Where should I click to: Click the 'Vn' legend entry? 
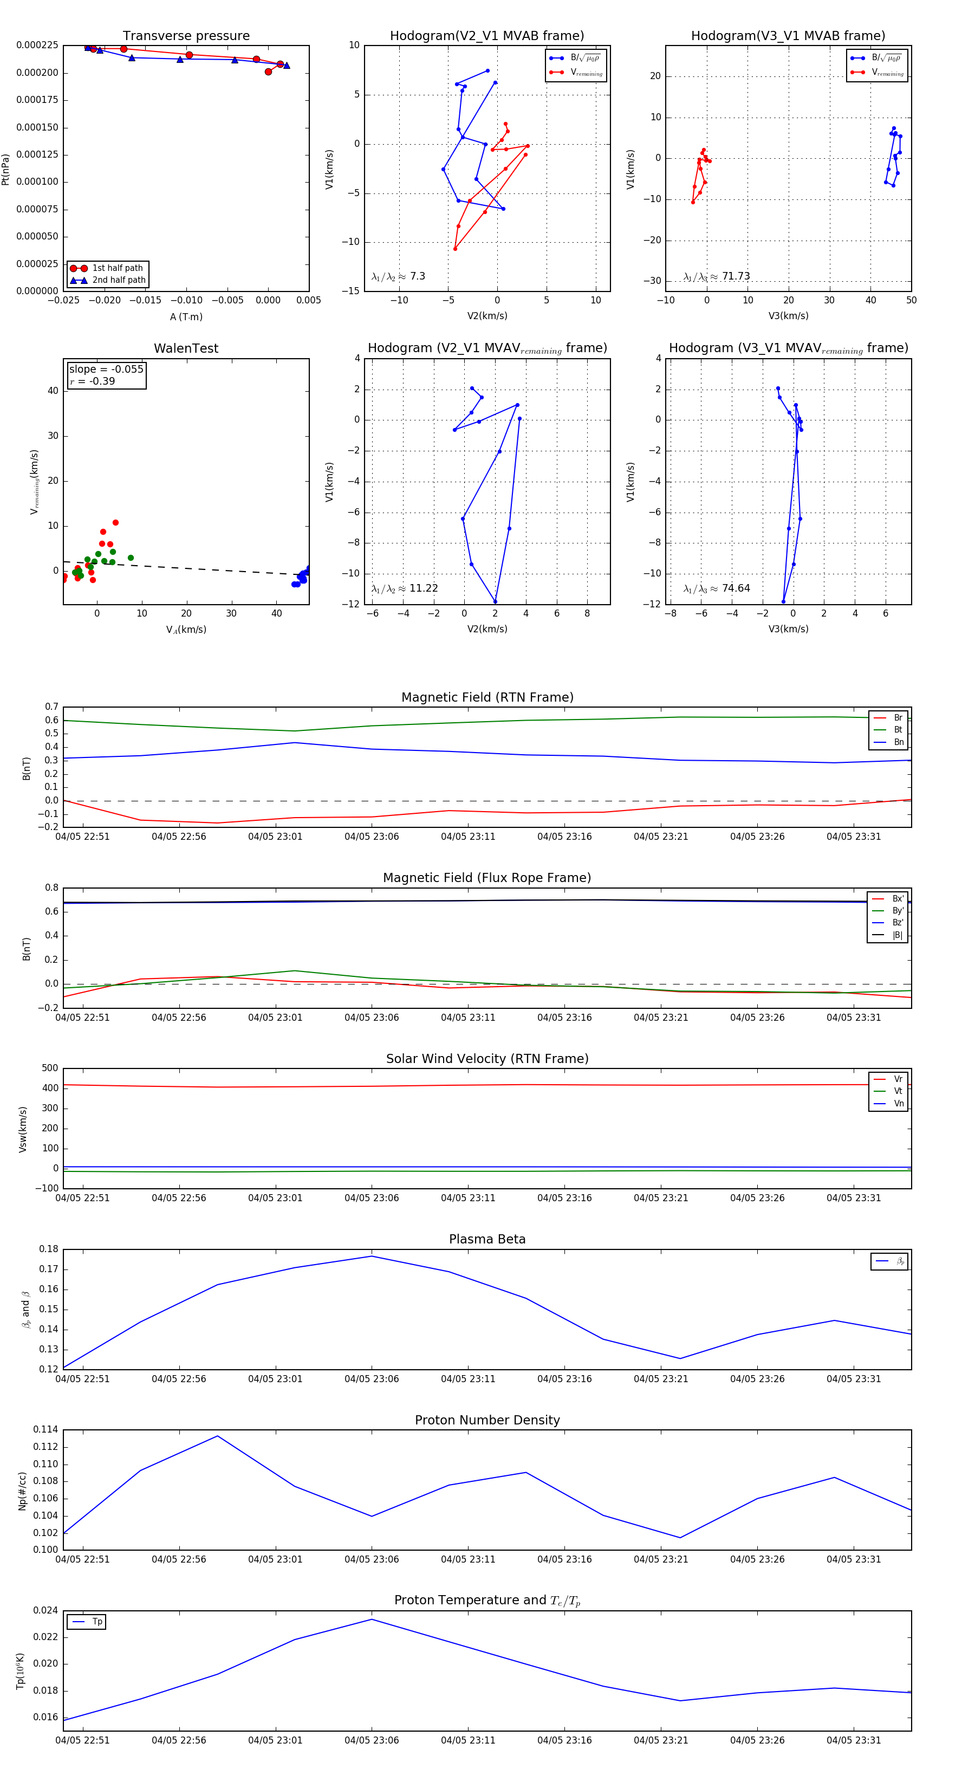(x=888, y=1104)
